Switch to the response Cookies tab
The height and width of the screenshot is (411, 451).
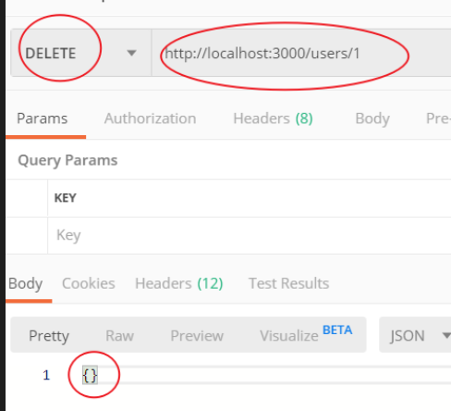coord(89,283)
